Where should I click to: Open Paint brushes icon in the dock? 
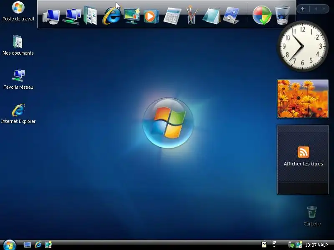(x=191, y=15)
